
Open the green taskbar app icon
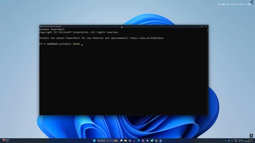tap(152, 141)
